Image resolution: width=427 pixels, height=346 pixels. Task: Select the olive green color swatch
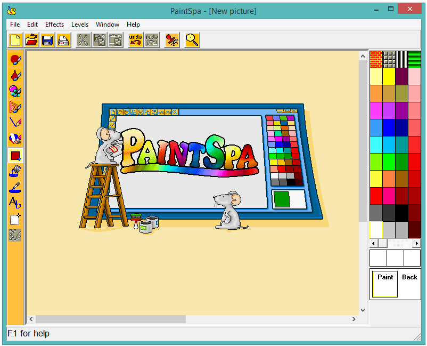401,93
